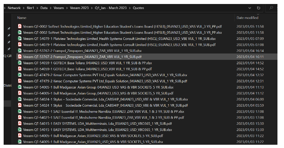Click Excel icon of QT-54059-1 GOTECH xlsx

pyautogui.click(x=20, y=63)
